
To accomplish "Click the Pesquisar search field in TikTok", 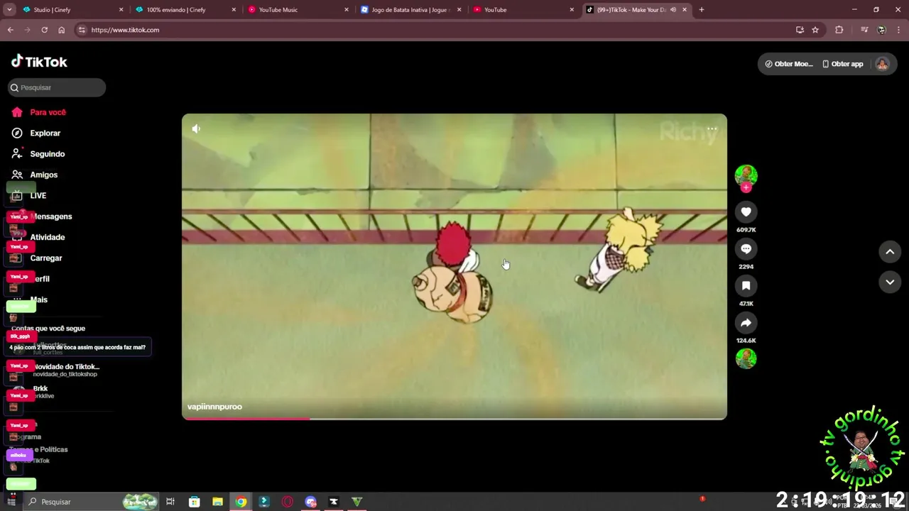I will point(57,87).
